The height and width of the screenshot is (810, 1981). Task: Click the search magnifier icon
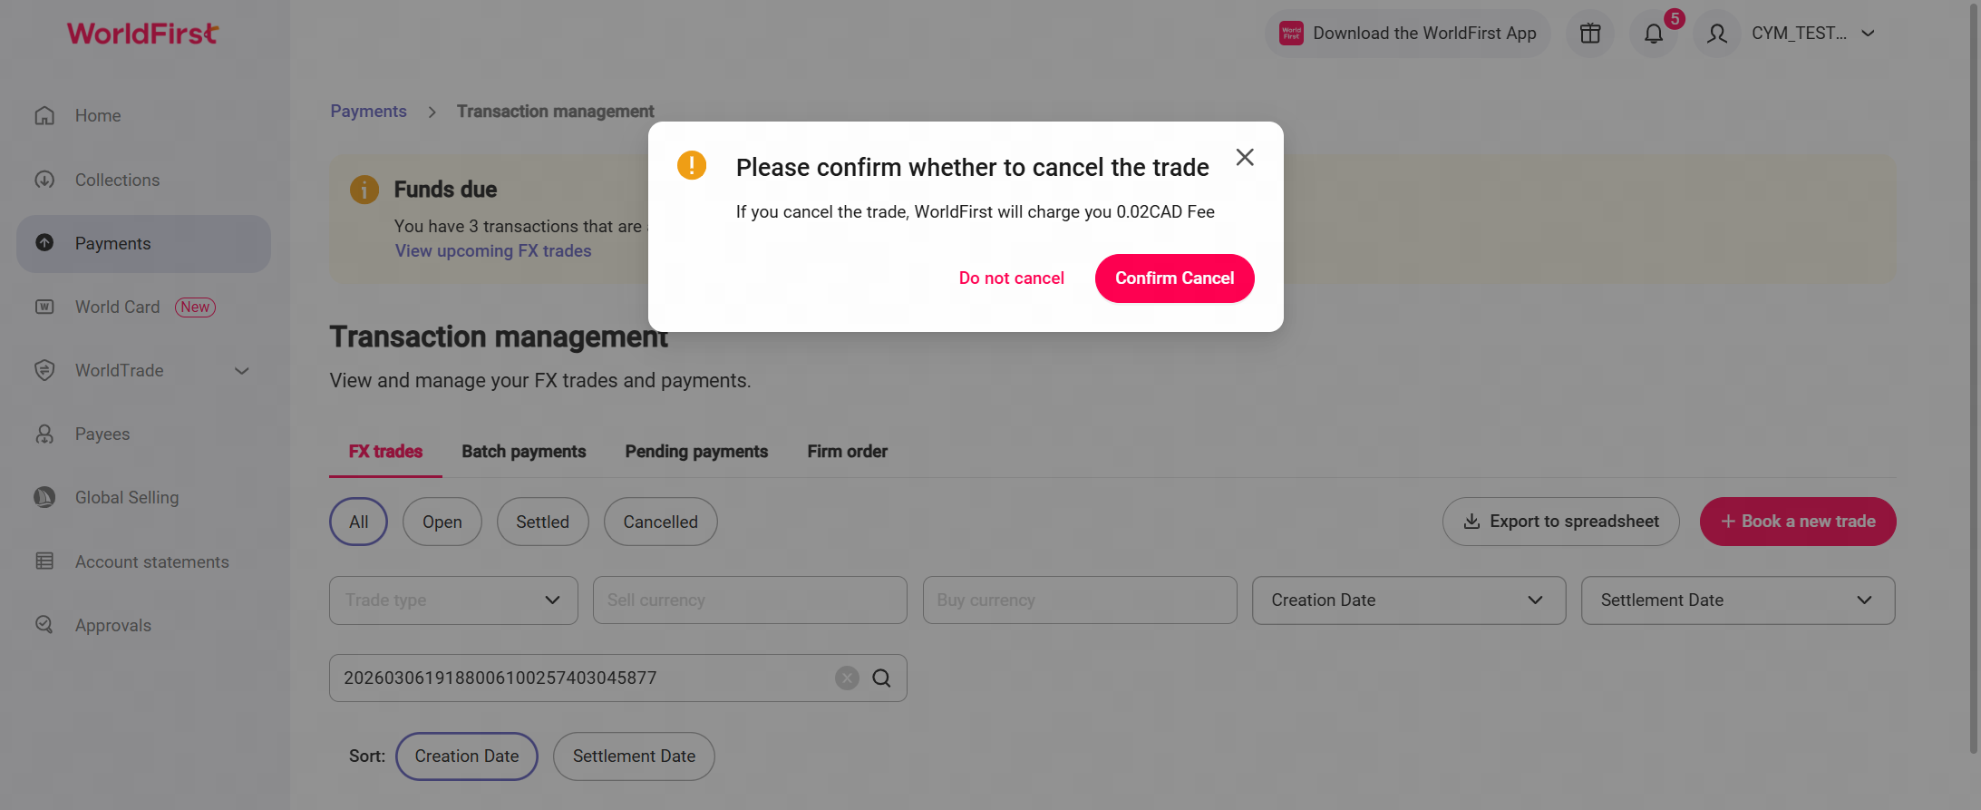pyautogui.click(x=881, y=678)
